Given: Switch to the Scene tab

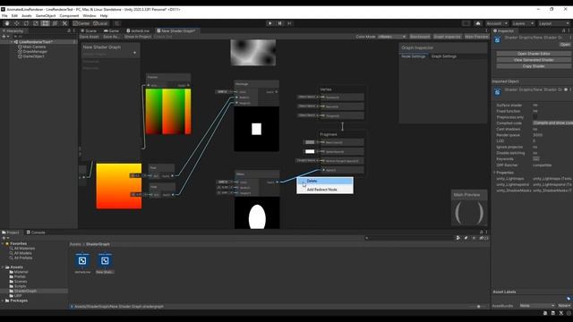Looking at the screenshot, I should pyautogui.click(x=89, y=31).
